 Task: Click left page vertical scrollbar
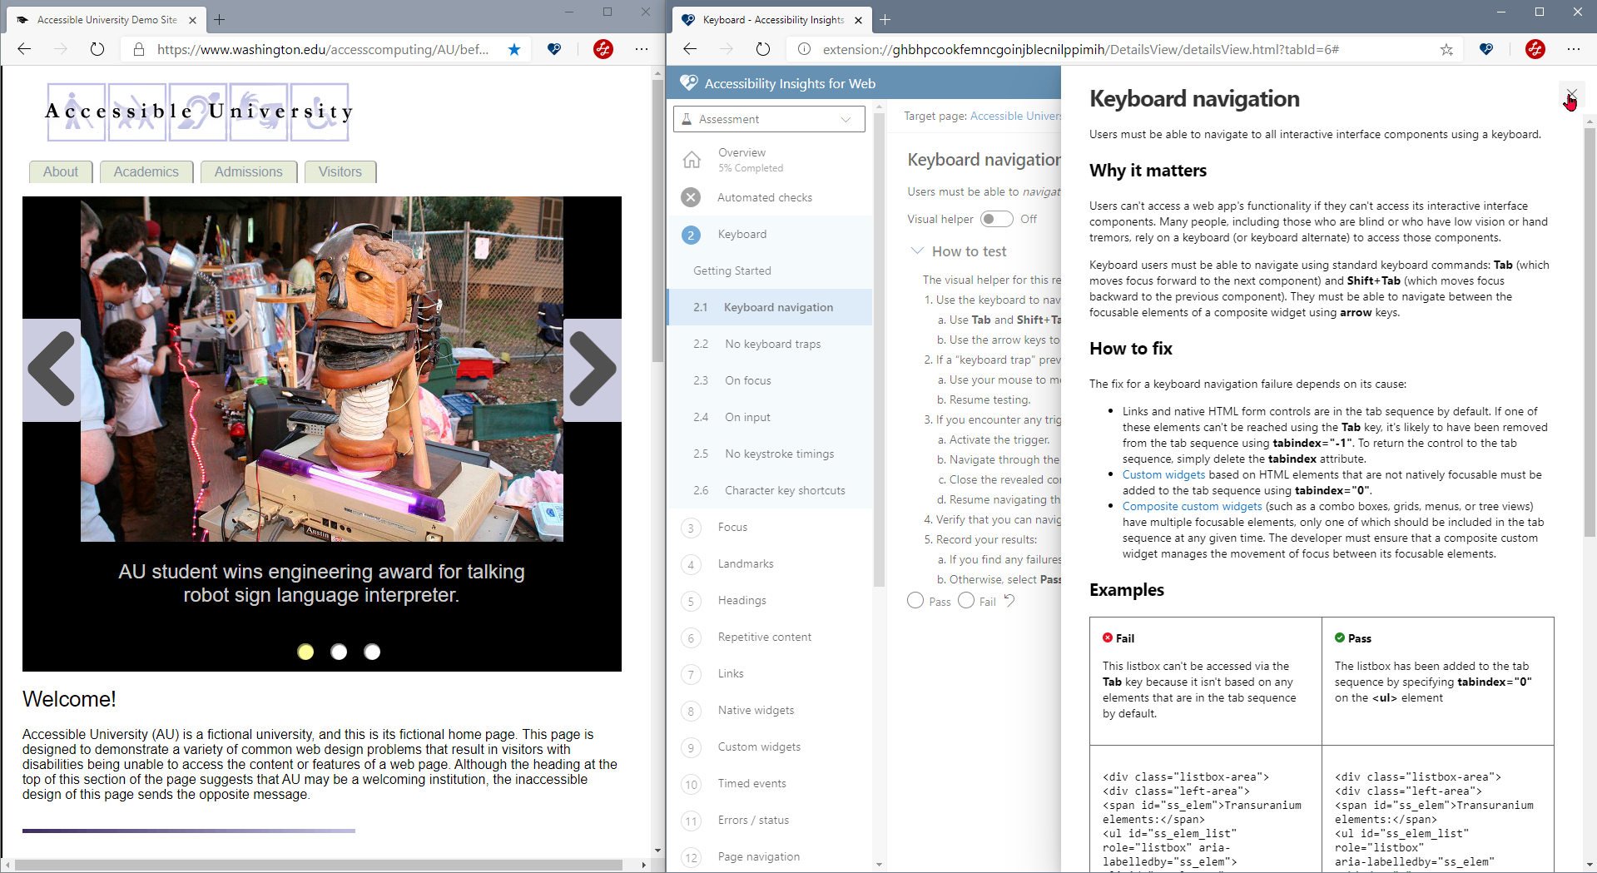point(657,221)
